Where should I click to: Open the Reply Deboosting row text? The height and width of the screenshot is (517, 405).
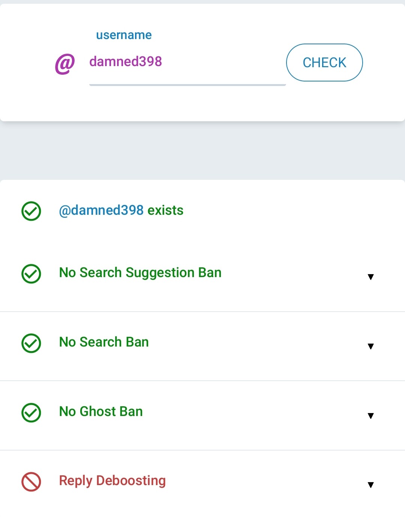click(112, 481)
